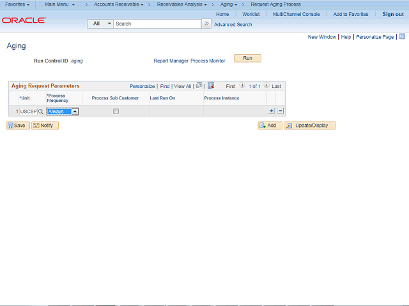Jump to First row link
This screenshot has height=306, width=409.
click(230, 87)
